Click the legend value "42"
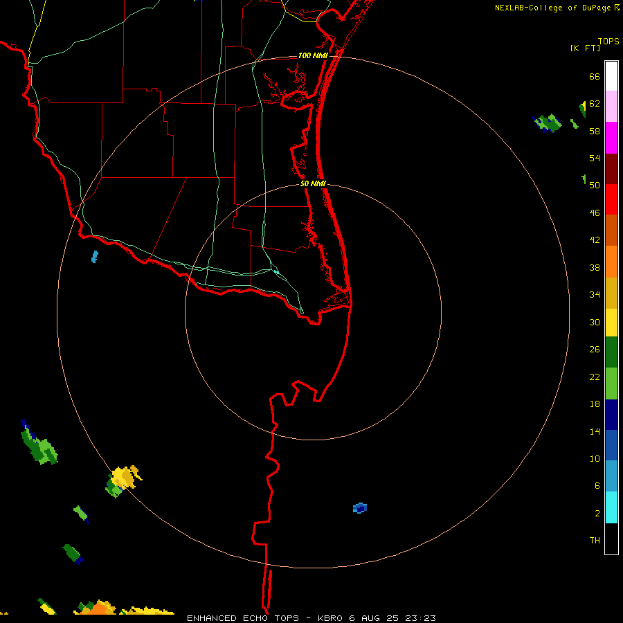Image resolution: width=623 pixels, height=623 pixels. pos(595,240)
